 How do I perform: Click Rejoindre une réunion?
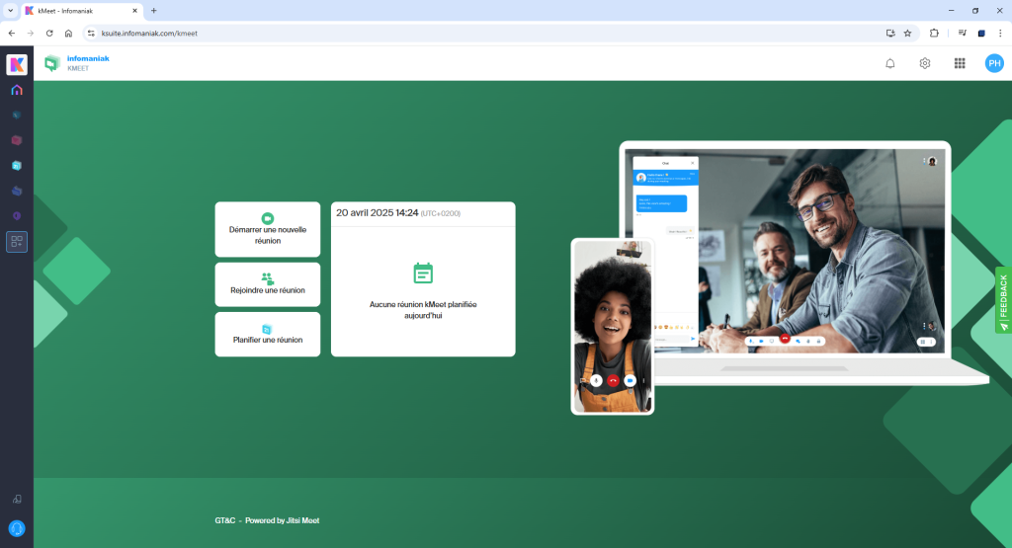click(268, 284)
